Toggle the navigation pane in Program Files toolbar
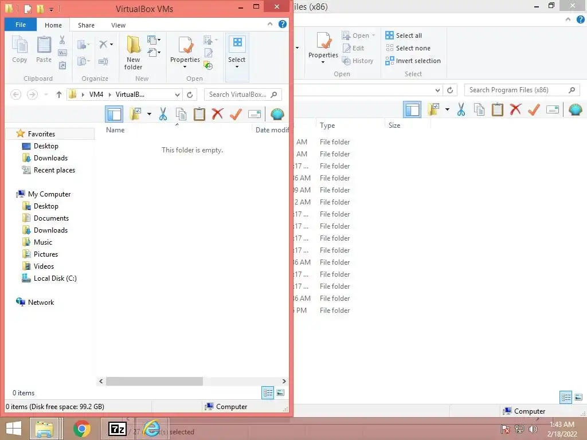 click(x=412, y=109)
